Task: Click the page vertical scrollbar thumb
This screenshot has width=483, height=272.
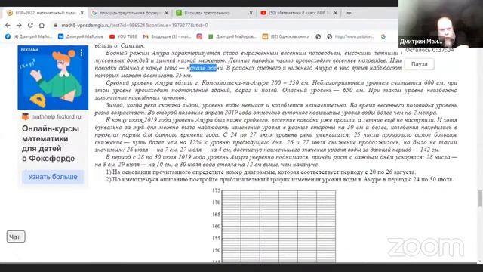Action: [480, 199]
